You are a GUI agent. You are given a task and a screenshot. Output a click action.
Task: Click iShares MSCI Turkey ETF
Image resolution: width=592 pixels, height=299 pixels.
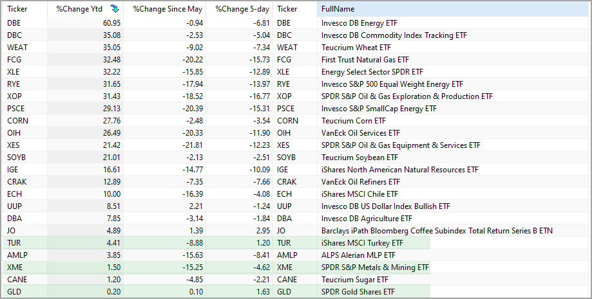363,243
